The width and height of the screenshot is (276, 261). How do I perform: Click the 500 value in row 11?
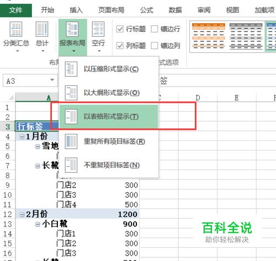pyautogui.click(x=131, y=205)
